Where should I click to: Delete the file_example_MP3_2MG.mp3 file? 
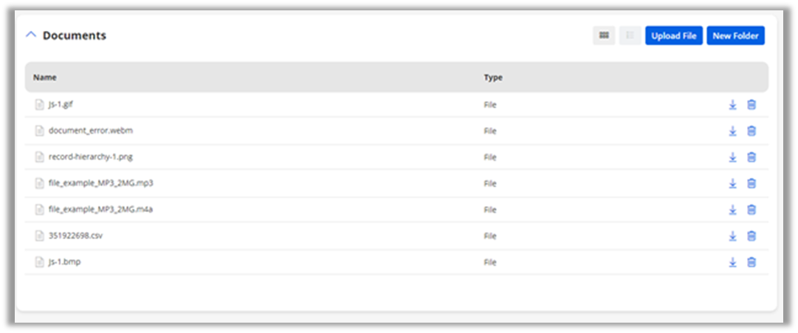tap(751, 183)
